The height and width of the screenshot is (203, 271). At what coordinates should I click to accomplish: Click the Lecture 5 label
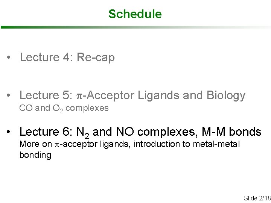pos(43,95)
